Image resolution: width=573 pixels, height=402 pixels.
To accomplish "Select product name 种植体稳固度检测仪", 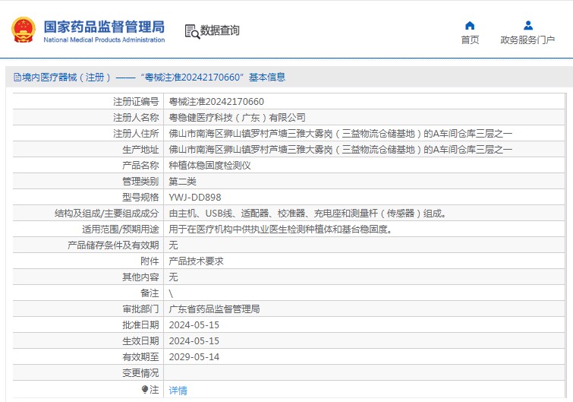I will click(209, 166).
